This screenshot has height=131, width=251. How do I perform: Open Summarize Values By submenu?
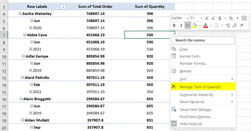[203, 95]
